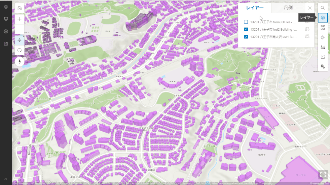Uncheck the lod2 Building layer

[x=246, y=29]
